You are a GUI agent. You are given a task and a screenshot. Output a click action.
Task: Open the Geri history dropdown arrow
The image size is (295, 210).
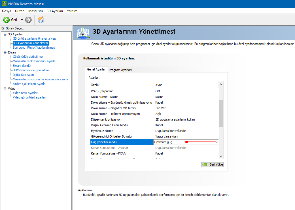point(22,20)
